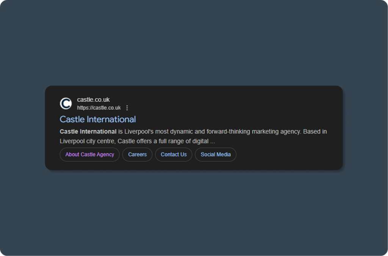Click the blue-gray background above the card
This screenshot has width=388, height=256.
194,45
